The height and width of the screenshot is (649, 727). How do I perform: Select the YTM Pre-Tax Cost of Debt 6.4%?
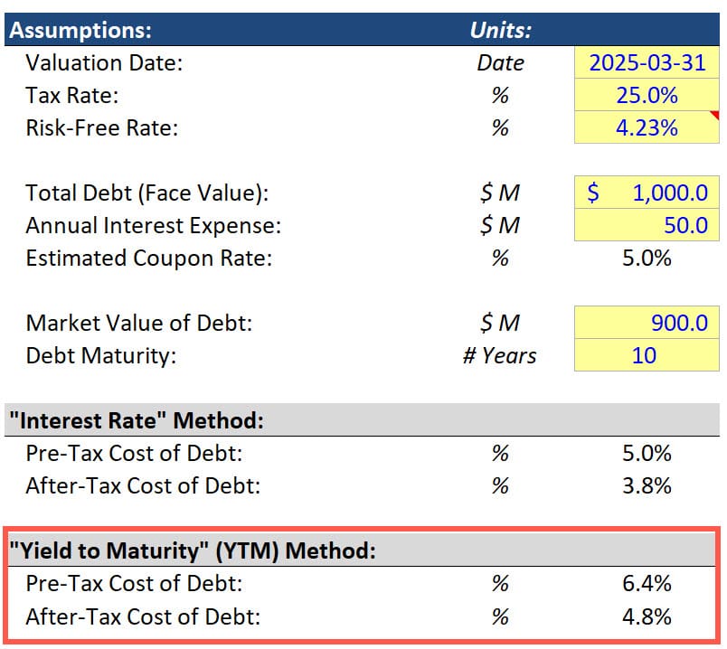click(x=646, y=584)
